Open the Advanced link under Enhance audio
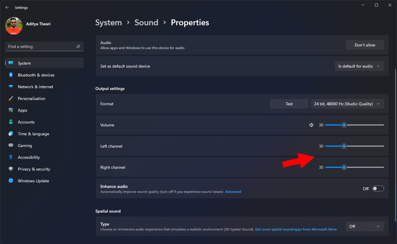Image resolution: width=397 pixels, height=244 pixels. (233, 192)
